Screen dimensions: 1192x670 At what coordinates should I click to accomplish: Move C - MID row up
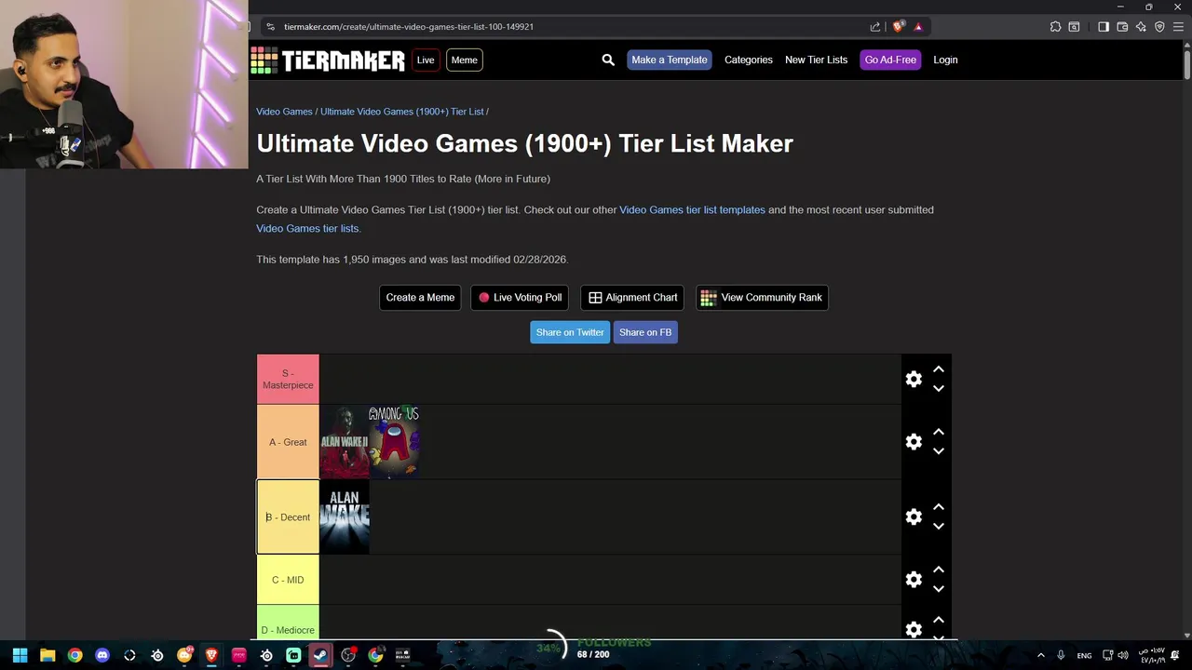pos(939,569)
